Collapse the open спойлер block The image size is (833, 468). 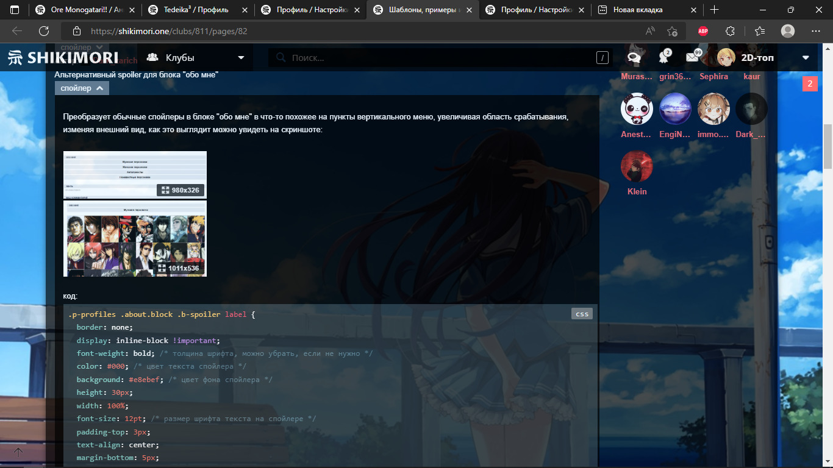point(82,88)
